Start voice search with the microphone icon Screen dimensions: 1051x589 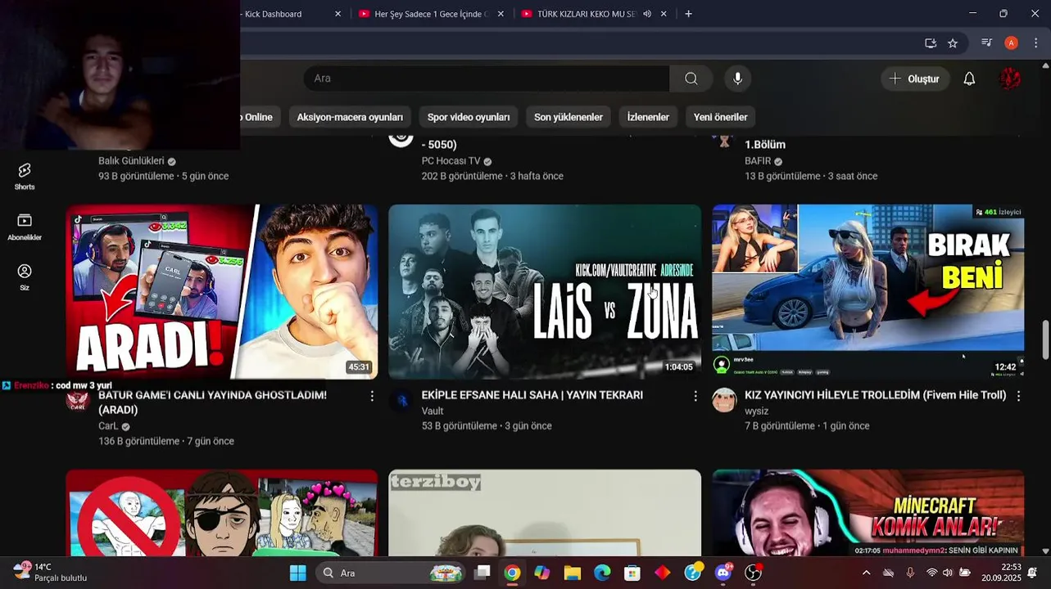(x=737, y=79)
